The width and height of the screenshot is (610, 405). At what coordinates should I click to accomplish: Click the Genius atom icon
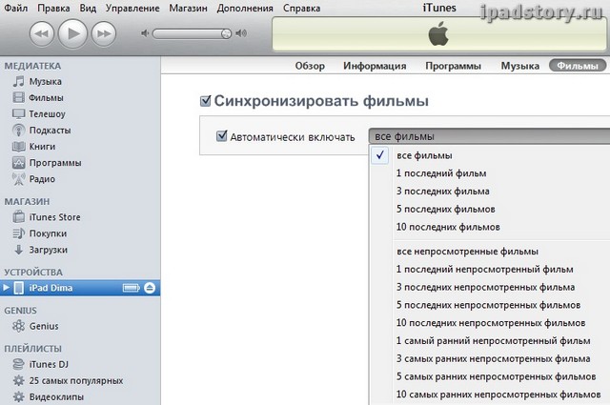coord(18,326)
